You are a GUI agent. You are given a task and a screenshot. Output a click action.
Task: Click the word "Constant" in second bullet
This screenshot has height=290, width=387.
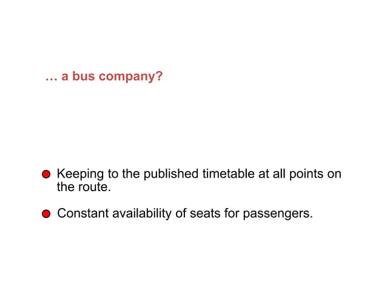pyautogui.click(x=83, y=214)
